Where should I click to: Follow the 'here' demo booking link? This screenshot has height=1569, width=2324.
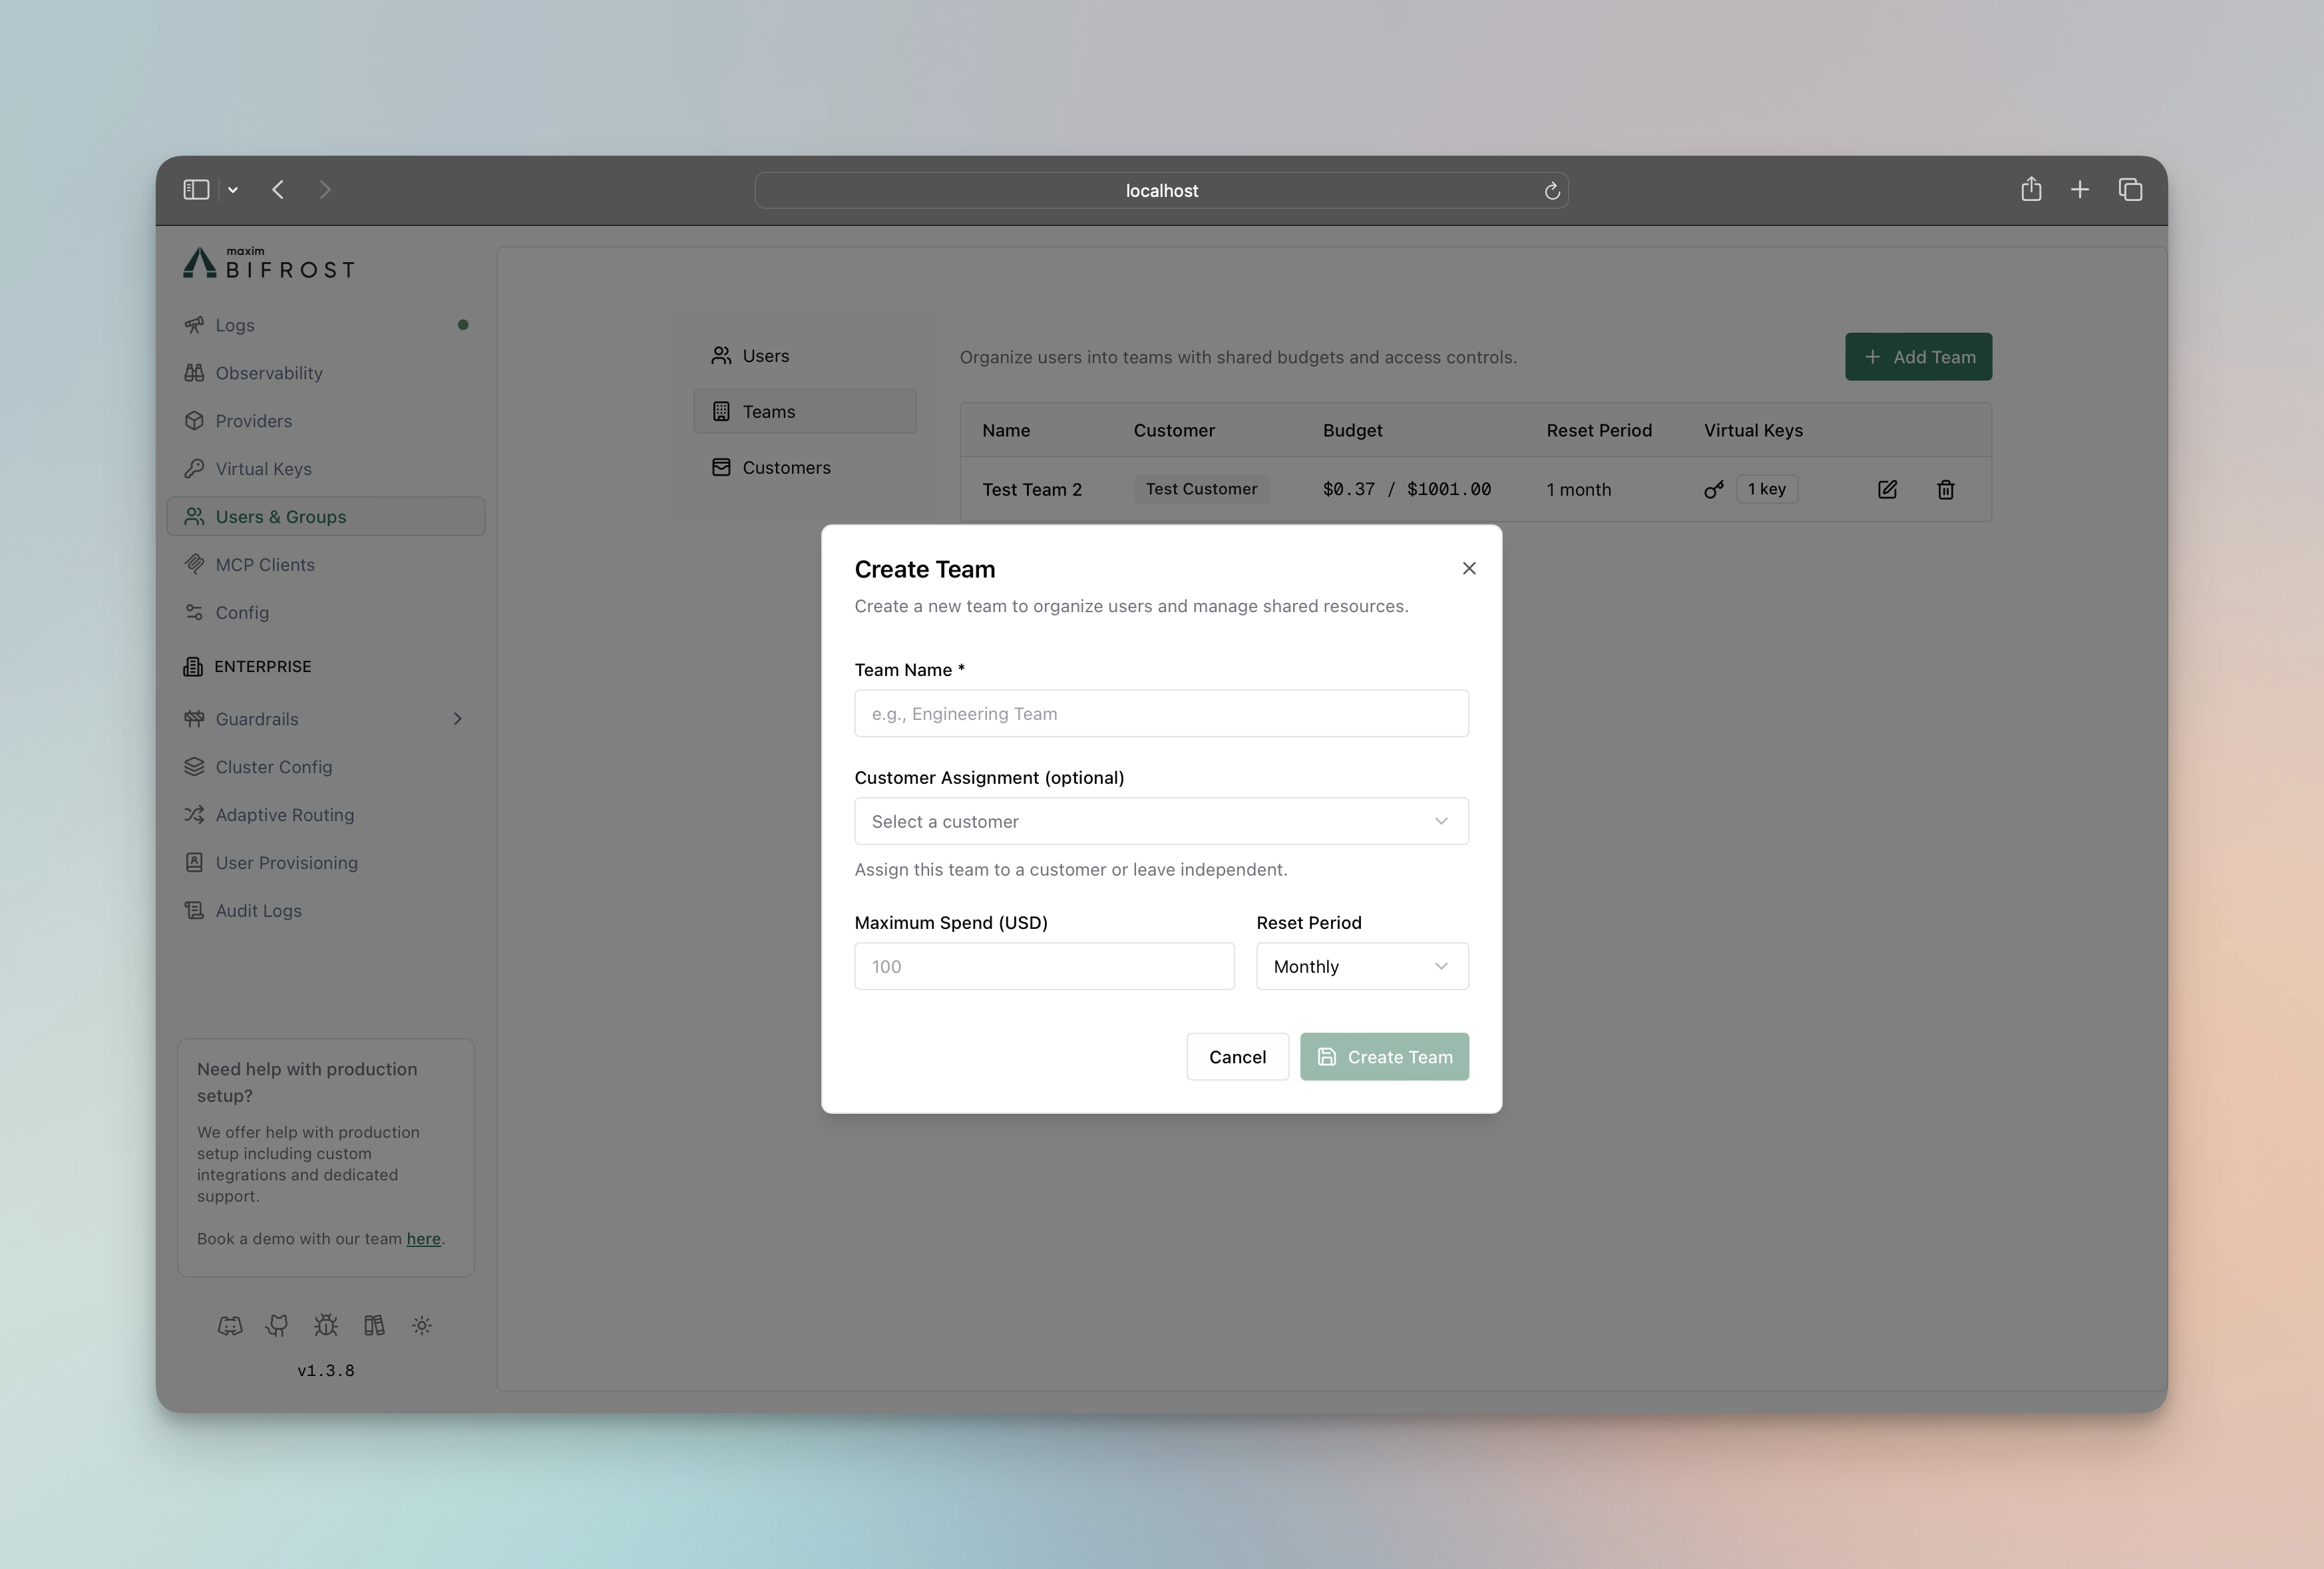pos(423,1238)
